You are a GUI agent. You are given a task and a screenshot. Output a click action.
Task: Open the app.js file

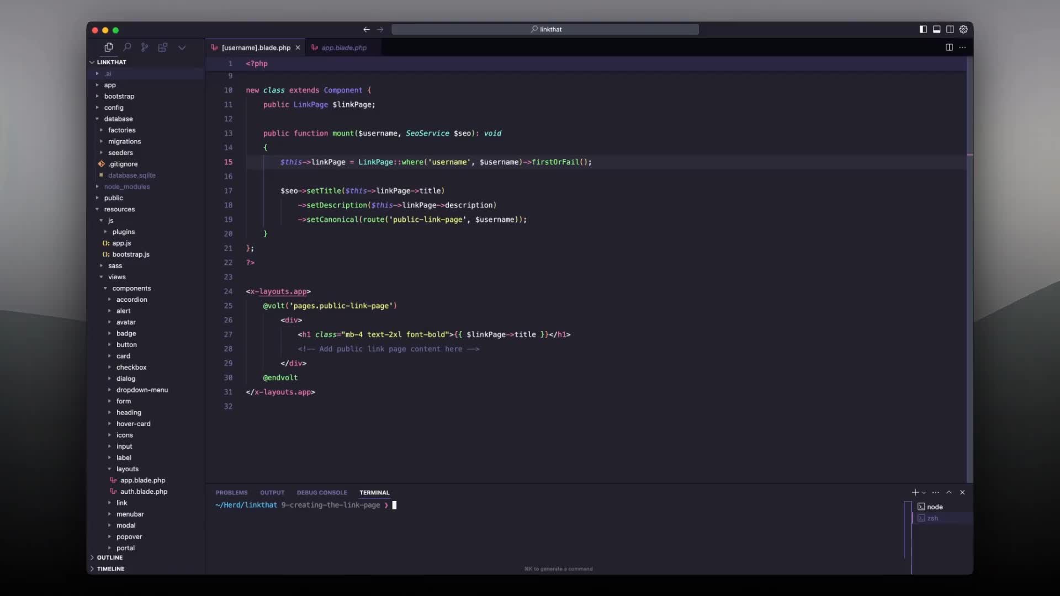coord(146,243)
